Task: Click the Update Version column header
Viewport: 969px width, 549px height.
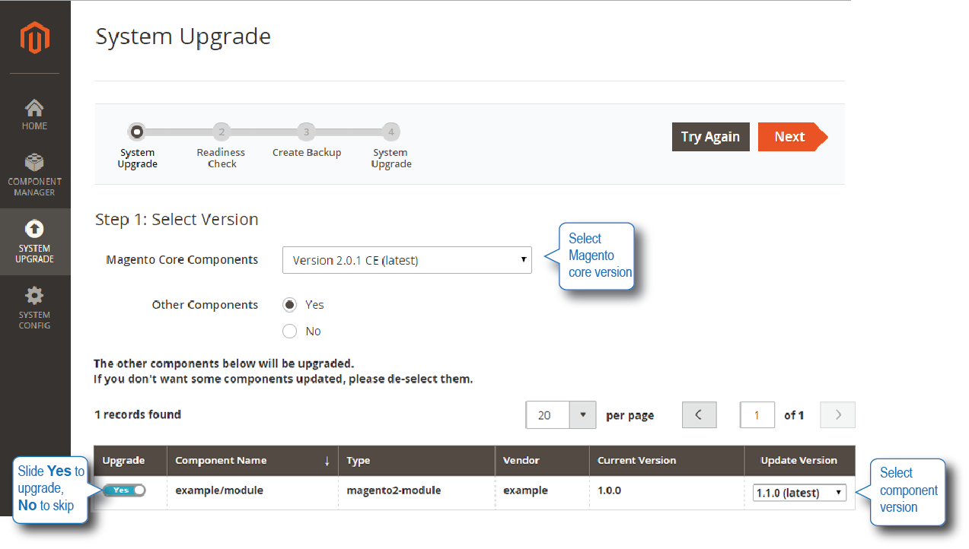Action: tap(799, 461)
